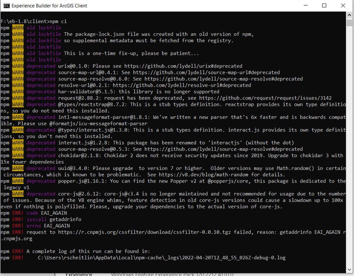This screenshot has width=354, height=276.
Task: Click the github.com/lydell/urix#deprecated URL
Action: 183,66
